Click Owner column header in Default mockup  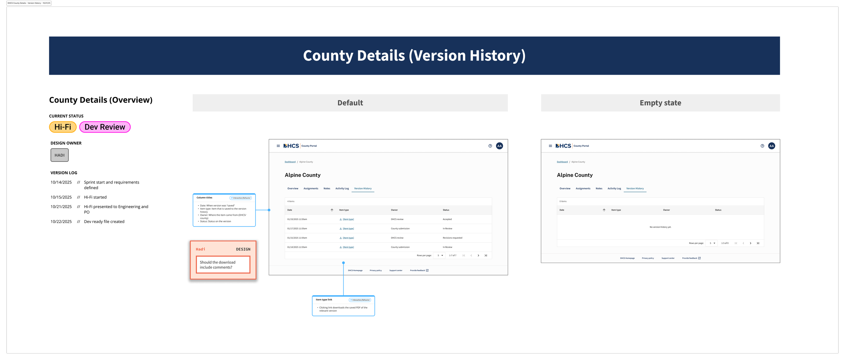(x=394, y=210)
